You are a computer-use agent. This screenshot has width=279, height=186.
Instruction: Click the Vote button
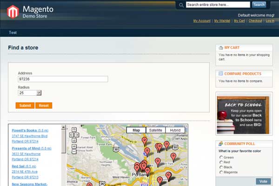pos(263,181)
